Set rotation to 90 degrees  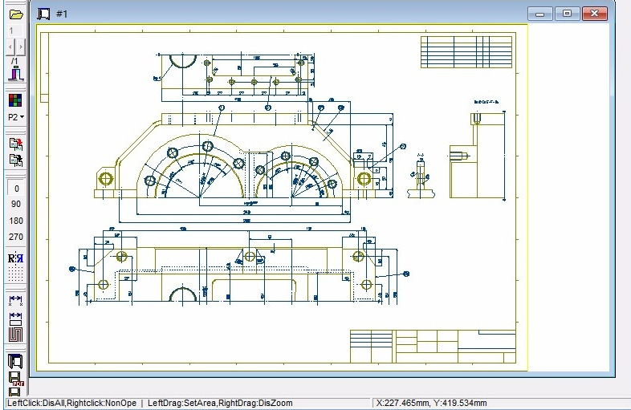tap(16, 205)
